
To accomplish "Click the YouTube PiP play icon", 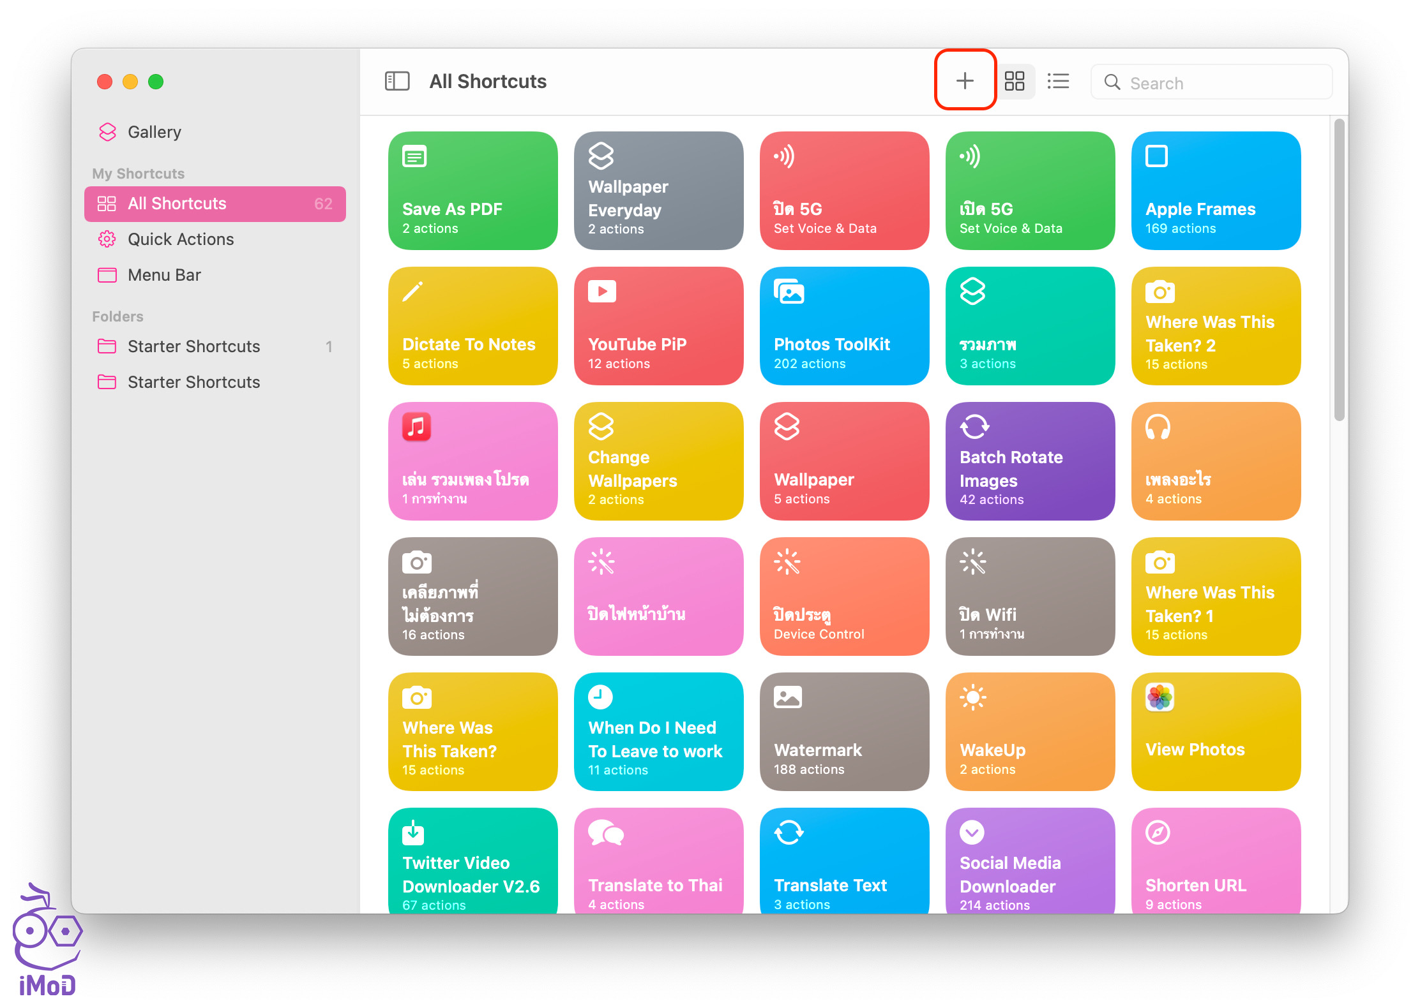I will pyautogui.click(x=601, y=292).
